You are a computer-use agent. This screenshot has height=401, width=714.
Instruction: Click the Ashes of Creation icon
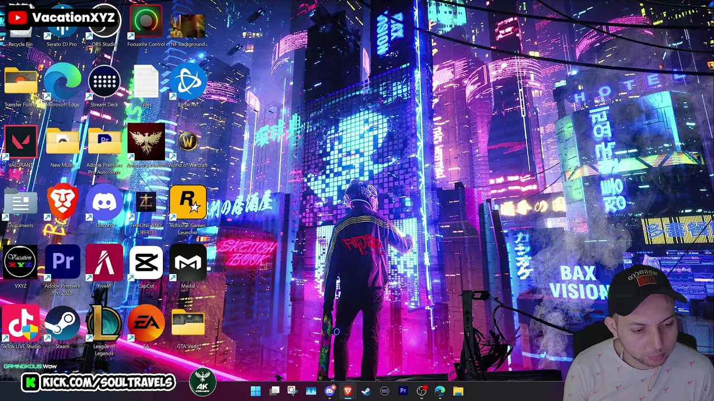point(146,145)
